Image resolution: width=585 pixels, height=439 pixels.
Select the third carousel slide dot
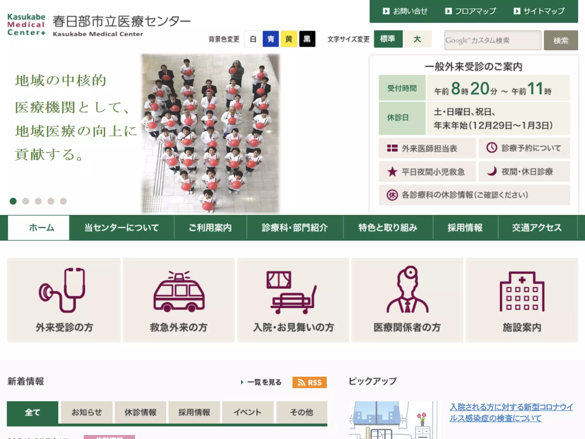(38, 201)
